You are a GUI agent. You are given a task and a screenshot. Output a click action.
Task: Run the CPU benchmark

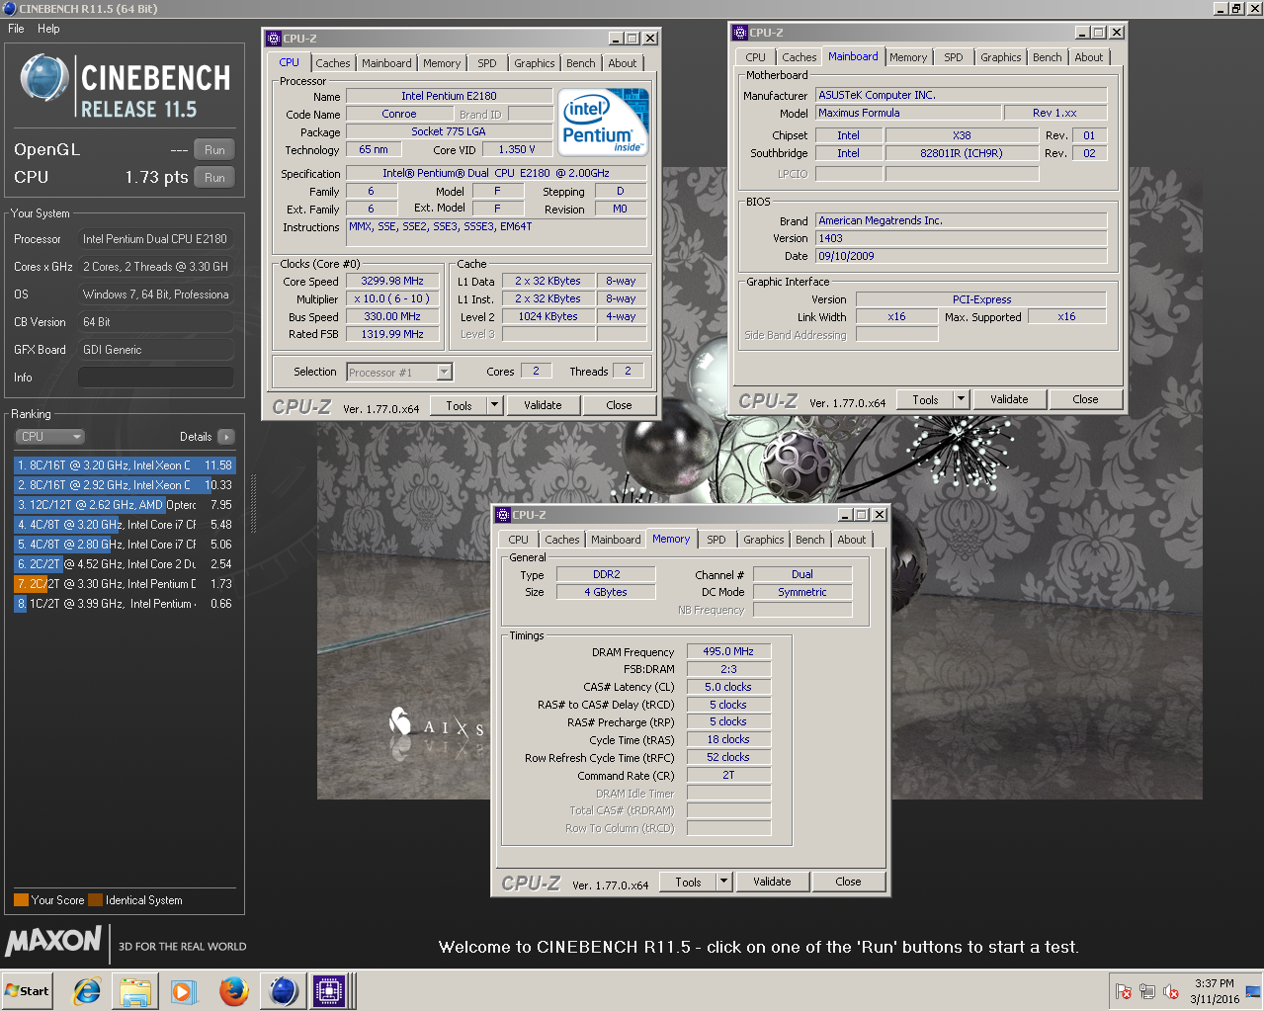(x=214, y=178)
